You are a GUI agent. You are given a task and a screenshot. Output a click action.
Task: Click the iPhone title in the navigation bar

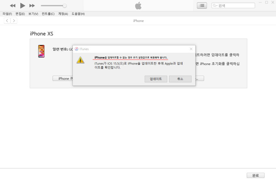point(138,21)
